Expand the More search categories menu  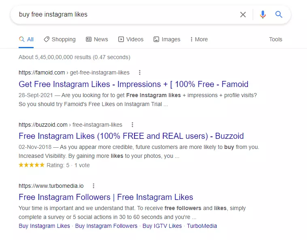point(198,39)
